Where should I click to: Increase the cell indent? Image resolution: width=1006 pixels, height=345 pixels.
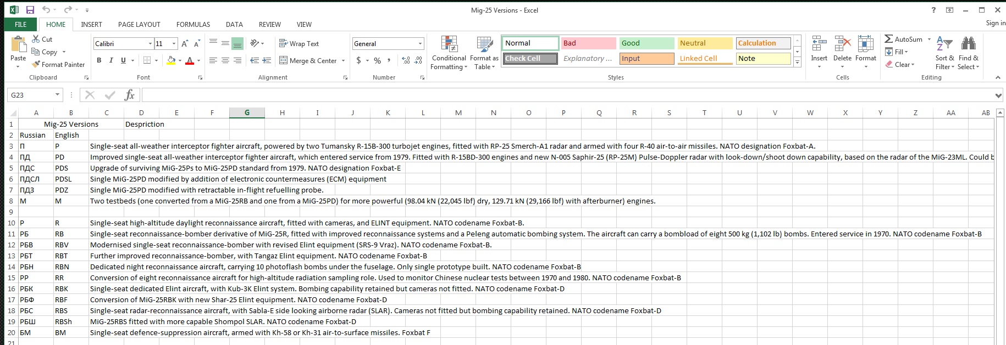click(267, 60)
